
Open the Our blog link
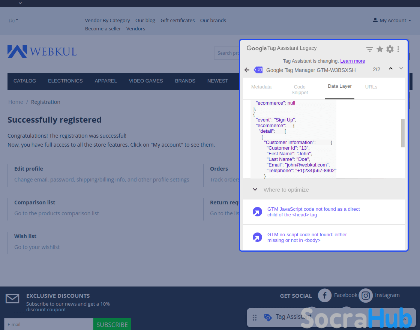point(145,20)
